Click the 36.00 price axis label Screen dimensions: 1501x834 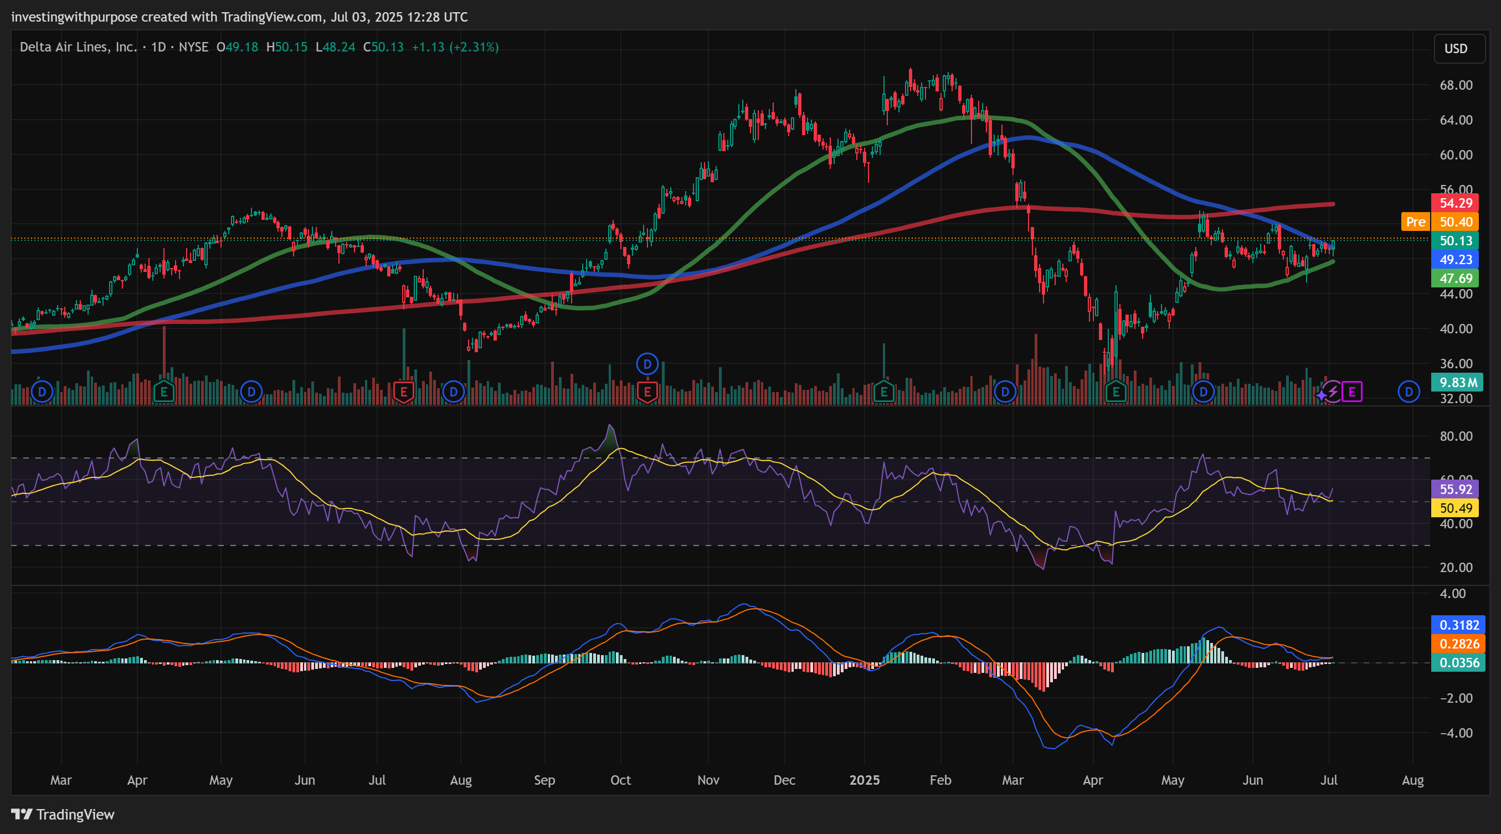(x=1456, y=364)
